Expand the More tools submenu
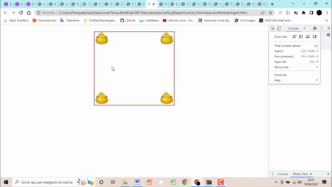 (295, 67)
